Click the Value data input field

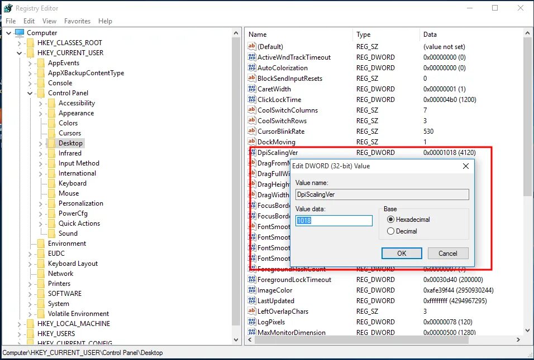[334, 221]
